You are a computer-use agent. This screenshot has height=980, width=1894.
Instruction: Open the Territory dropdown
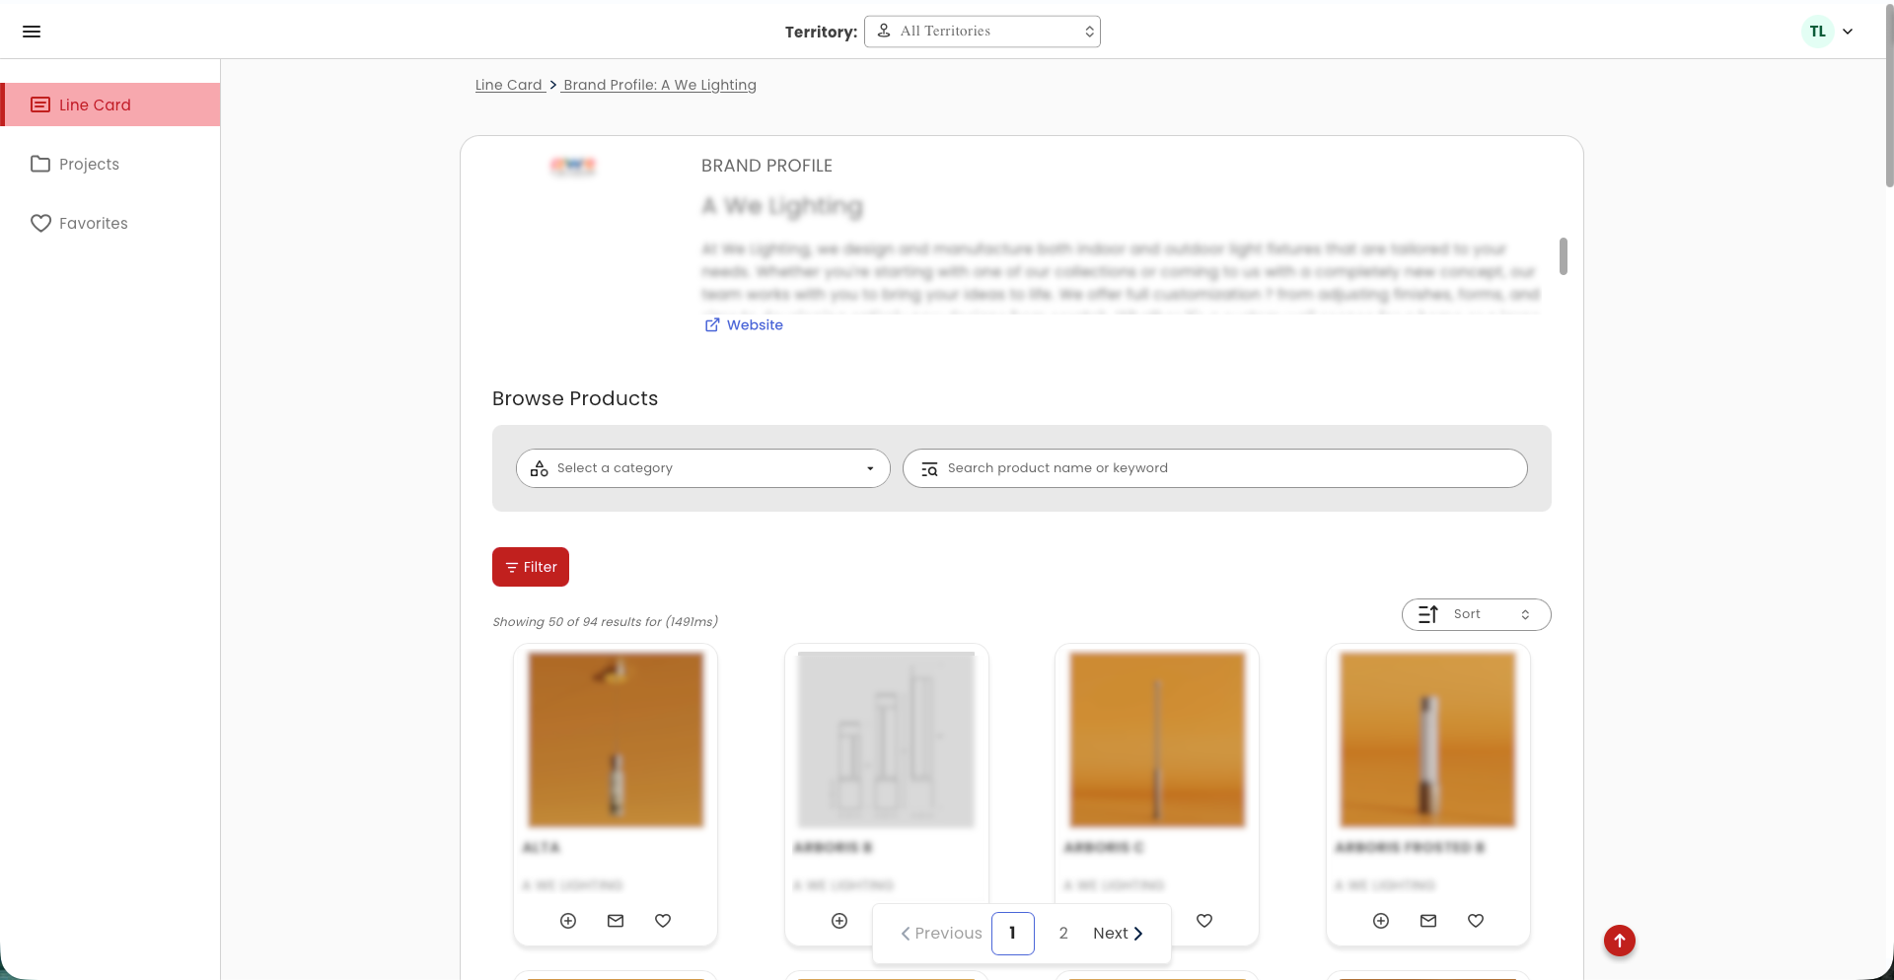tap(983, 32)
